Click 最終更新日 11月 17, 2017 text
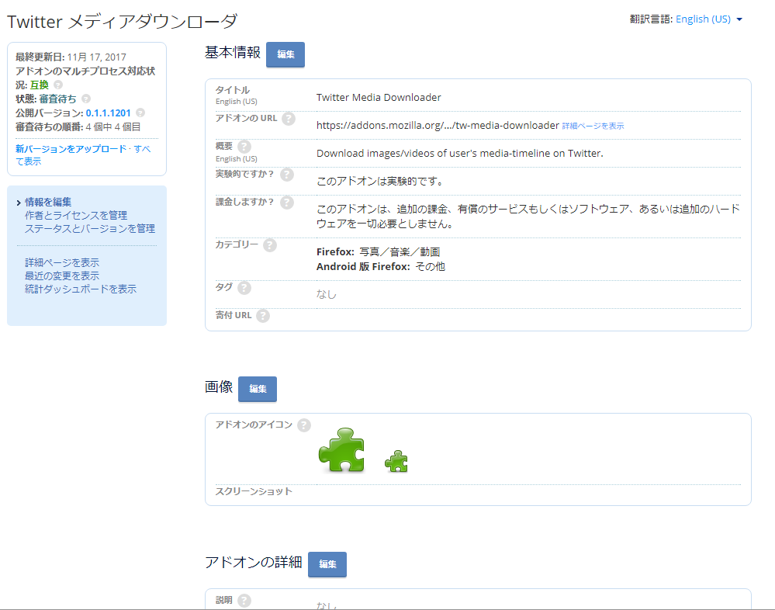This screenshot has height=610, width=775. click(x=71, y=57)
